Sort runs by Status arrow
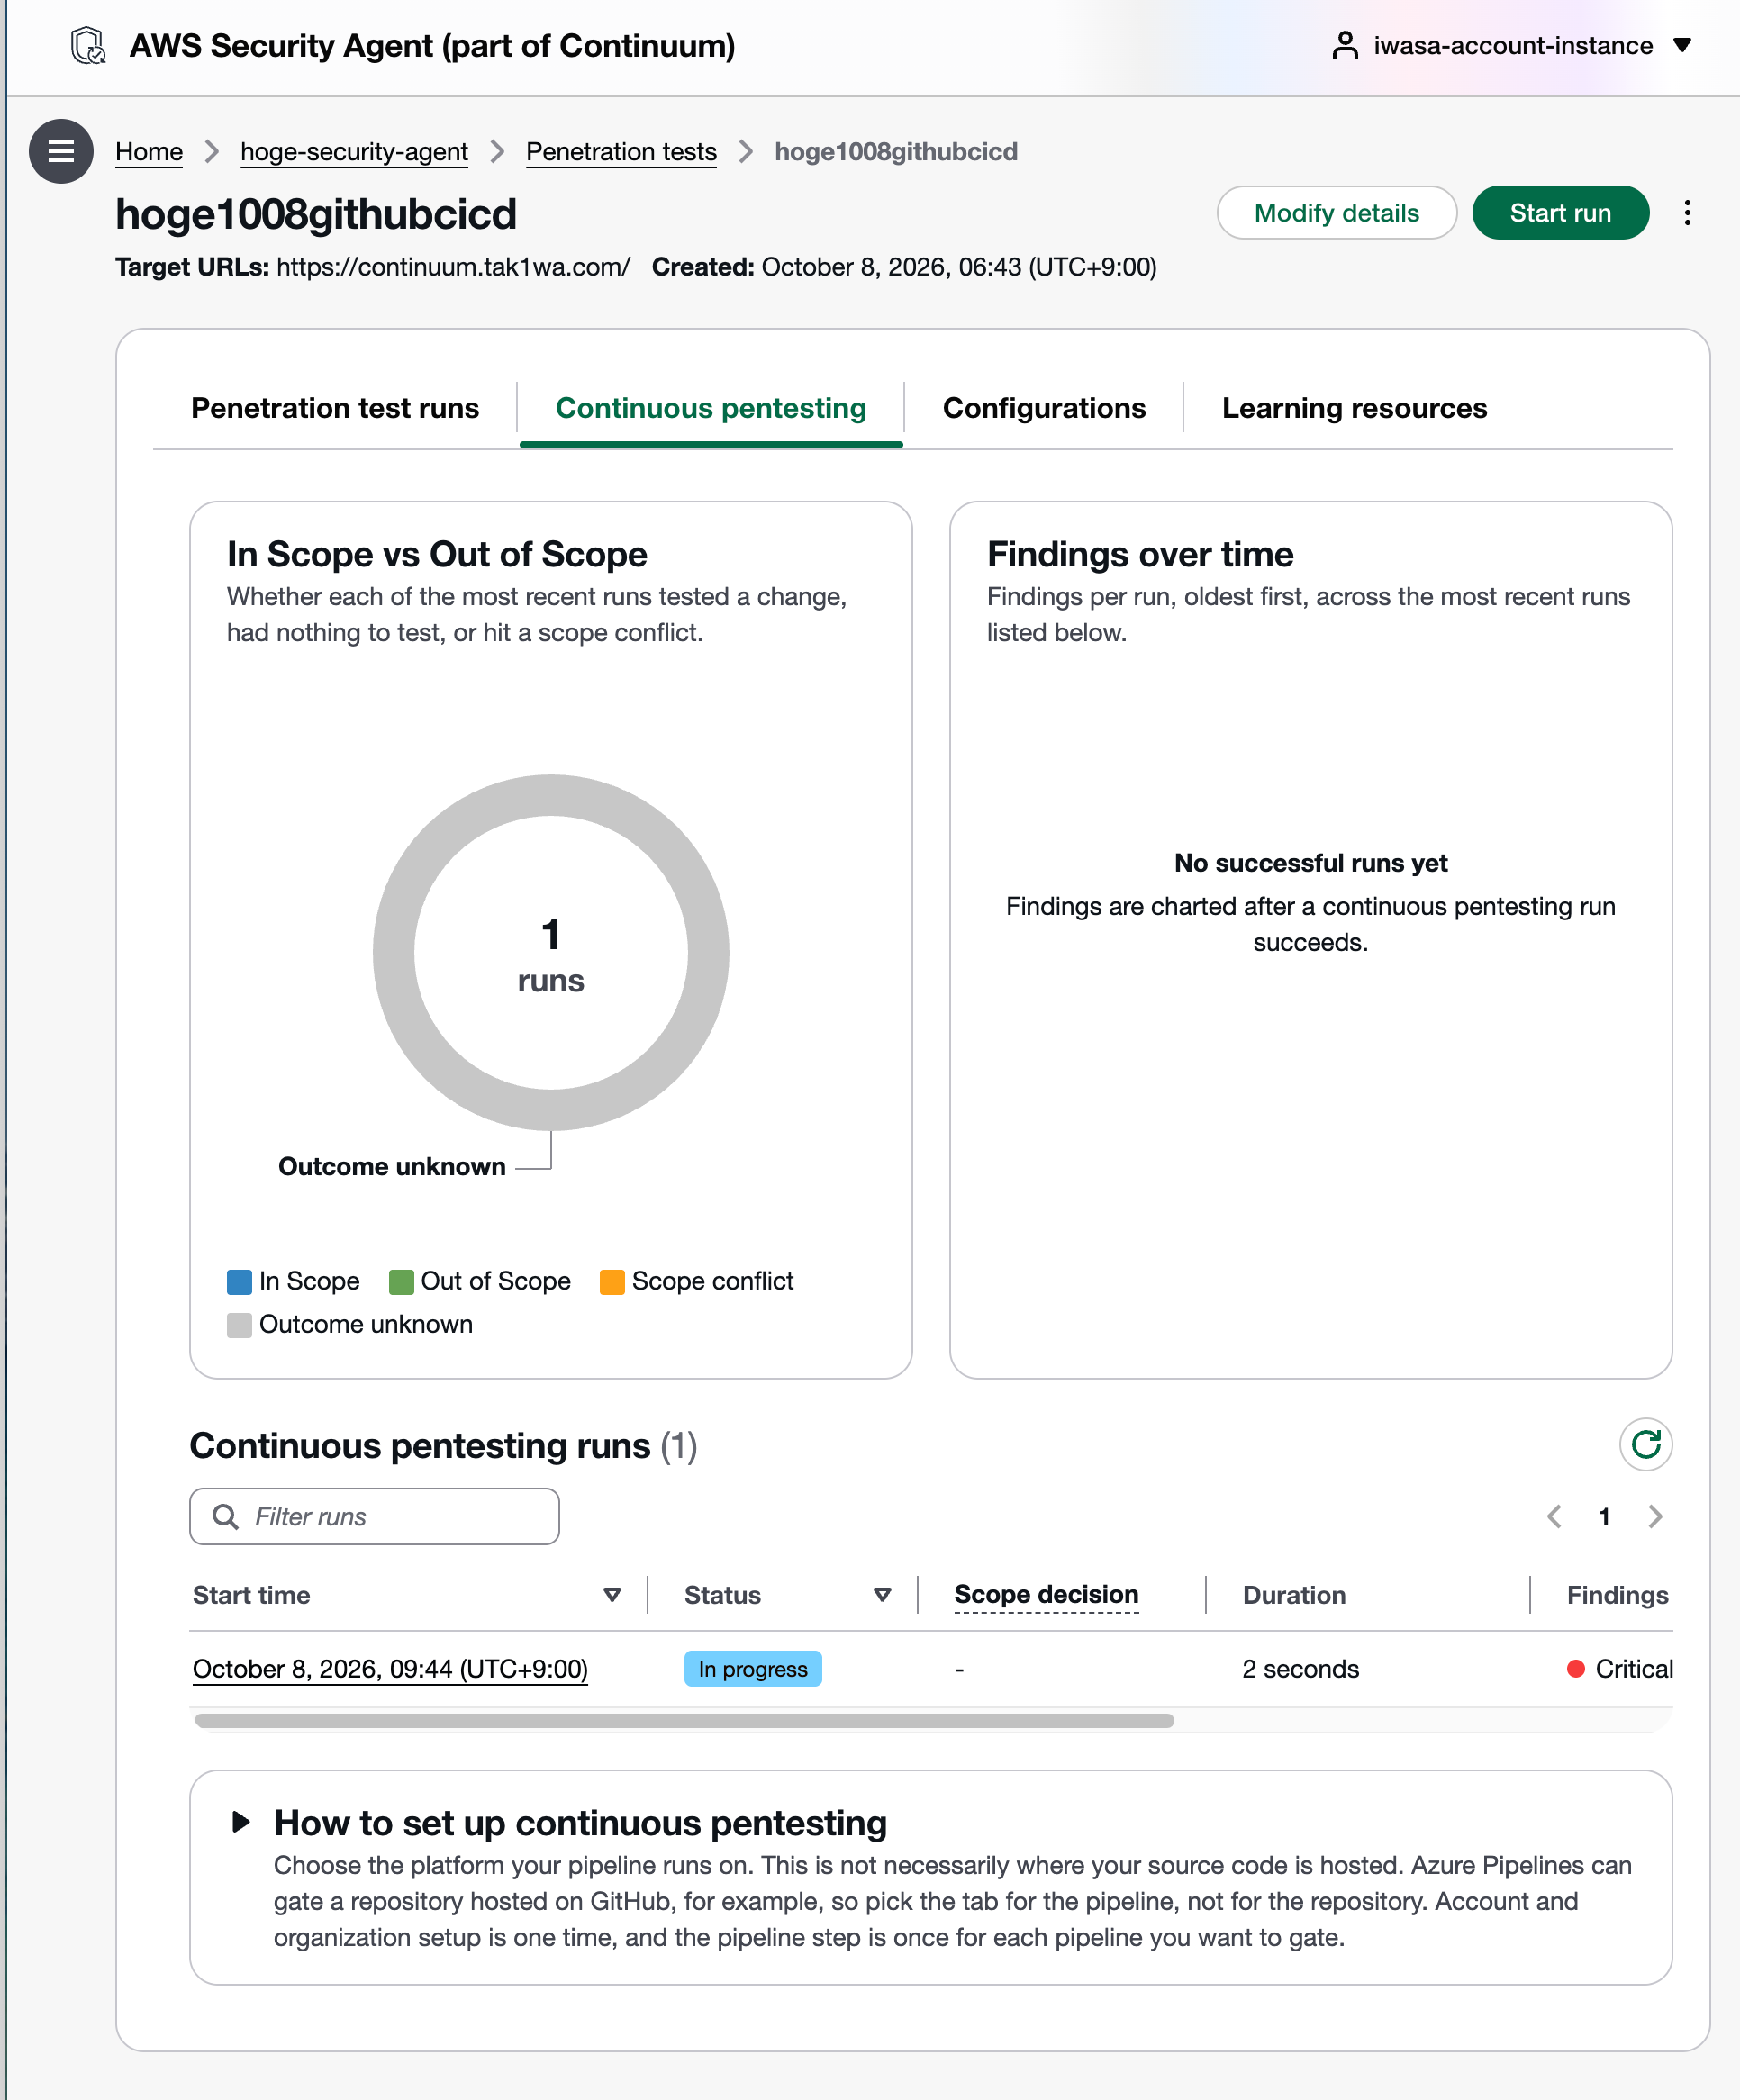Screen dimensions: 1740x2100 (x=882, y=1594)
